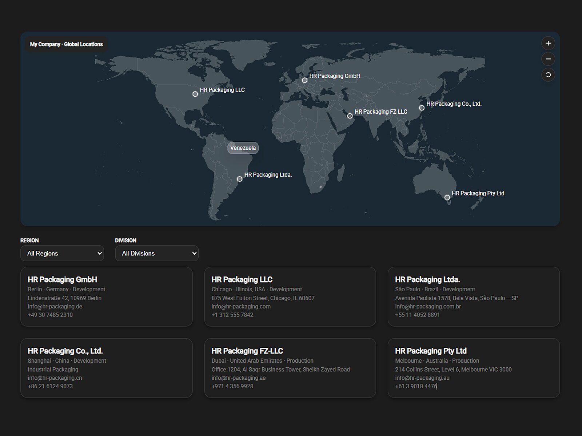
Task: Click the Venezuela tooltip on the map
Action: tap(243, 148)
